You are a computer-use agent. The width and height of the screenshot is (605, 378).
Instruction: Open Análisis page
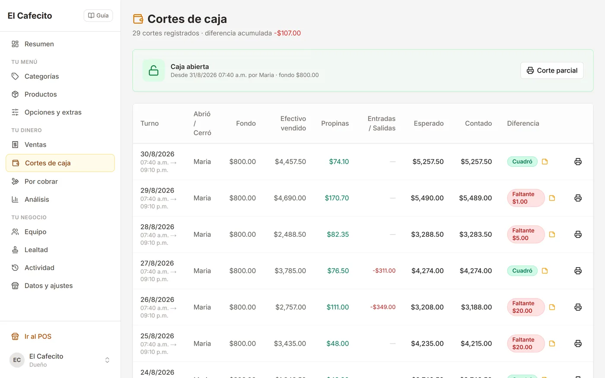[x=60, y=200]
